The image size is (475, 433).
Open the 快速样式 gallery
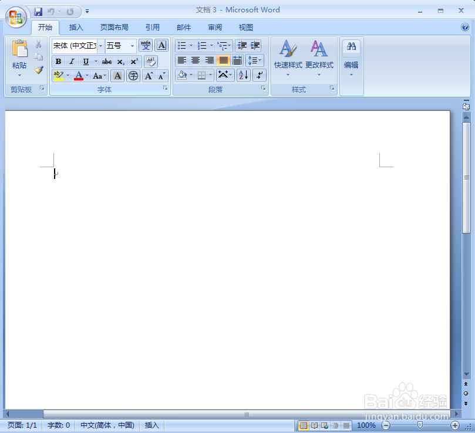(x=288, y=57)
